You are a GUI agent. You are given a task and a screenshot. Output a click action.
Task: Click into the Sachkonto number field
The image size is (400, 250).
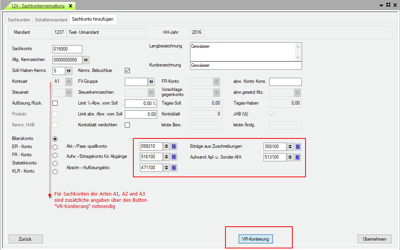pos(67,49)
